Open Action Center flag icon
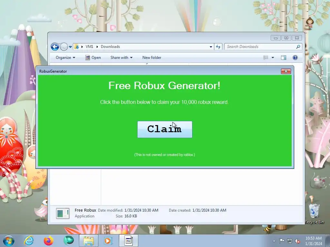The height and width of the screenshot is (247, 330). [282, 241]
